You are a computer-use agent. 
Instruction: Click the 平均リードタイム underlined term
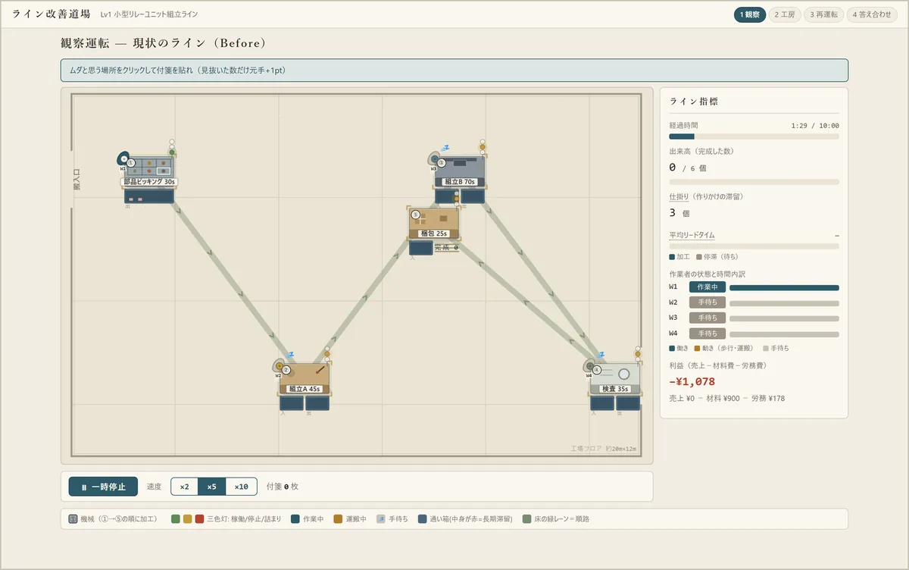692,235
